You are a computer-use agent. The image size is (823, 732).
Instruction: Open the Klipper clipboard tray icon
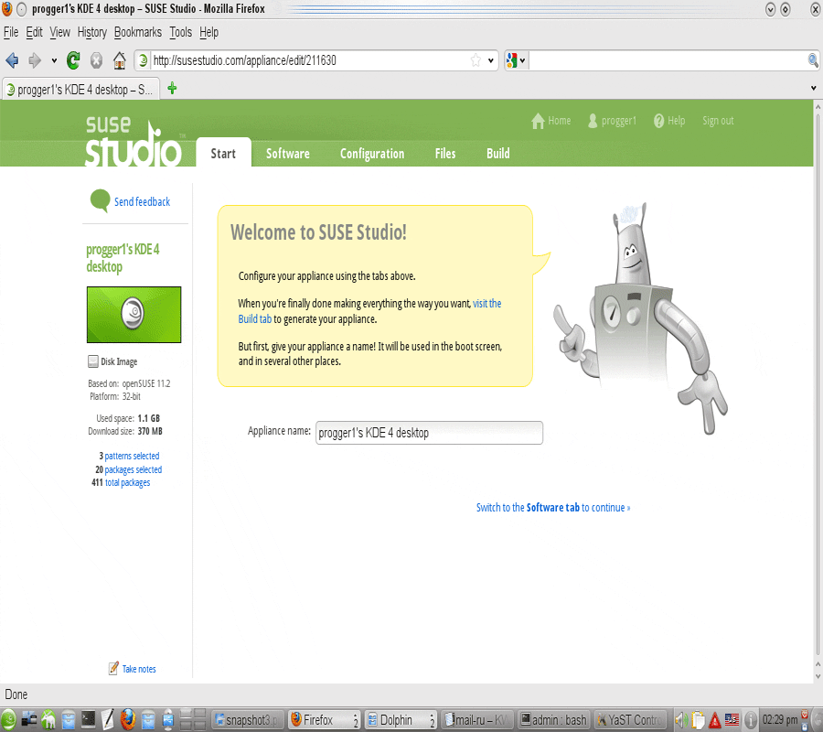(698, 719)
